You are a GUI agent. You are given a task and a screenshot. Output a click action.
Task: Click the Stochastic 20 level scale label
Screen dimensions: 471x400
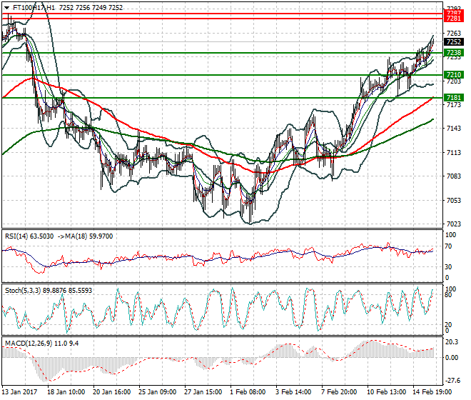[x=448, y=324]
